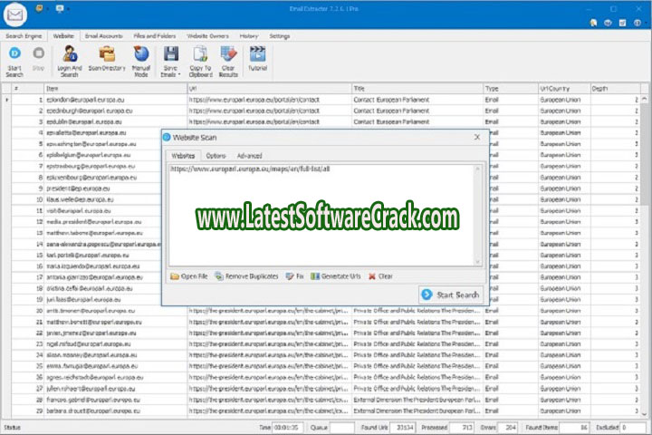Screen dimensions: 652x435
Task: Sort by the Url Country column header
Action: point(564,89)
